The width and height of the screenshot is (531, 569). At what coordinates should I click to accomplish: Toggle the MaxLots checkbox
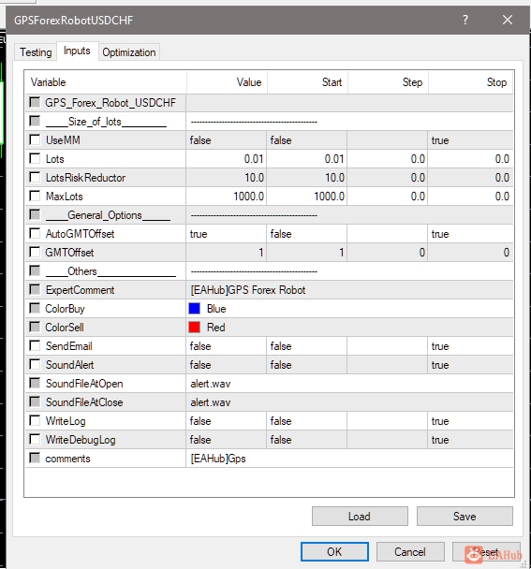click(35, 196)
